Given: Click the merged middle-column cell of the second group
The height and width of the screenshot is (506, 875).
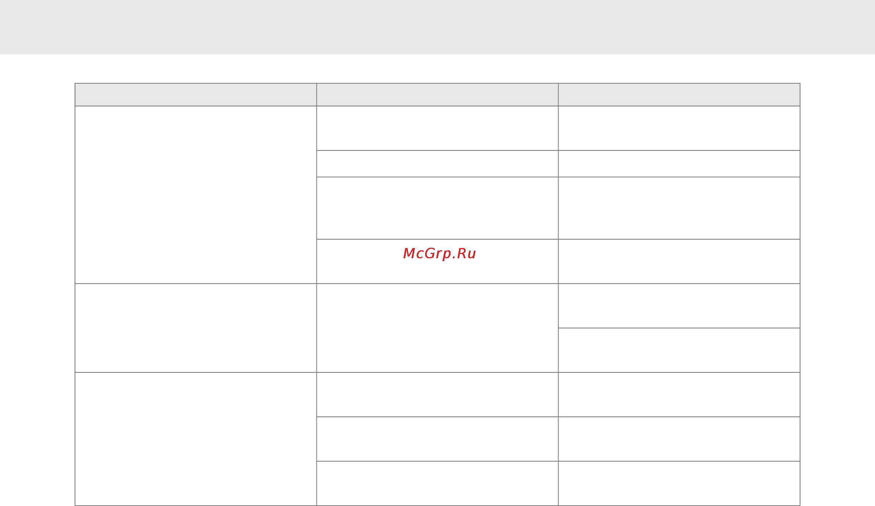Looking at the screenshot, I should (437, 328).
